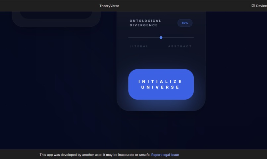
Task: Open the Report legal issue link
Action: point(165,155)
